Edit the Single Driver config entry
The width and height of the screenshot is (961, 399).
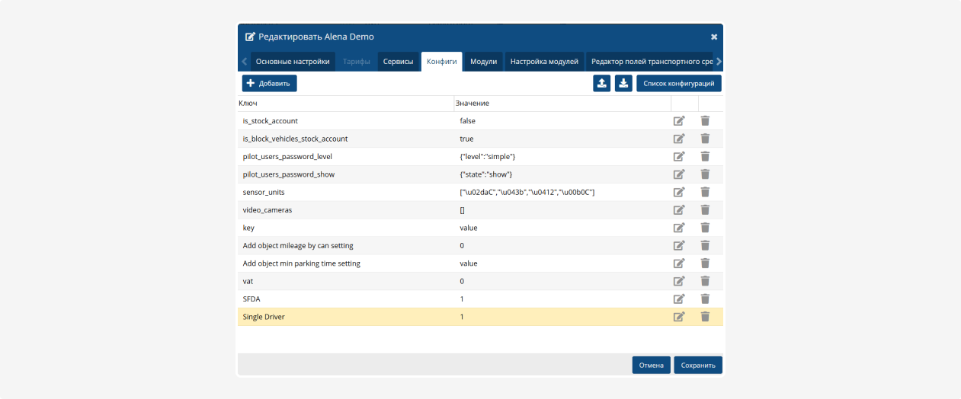678,317
